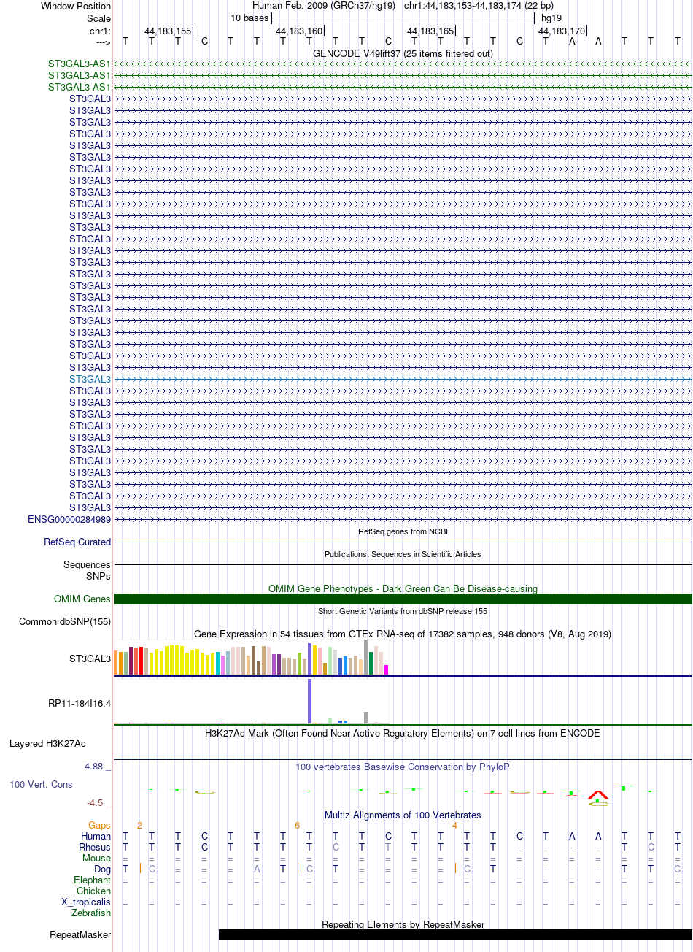The image size is (693, 952).
Task: Select the light-blue highlighted ST3GAL3 transcript label
Action: coord(90,379)
